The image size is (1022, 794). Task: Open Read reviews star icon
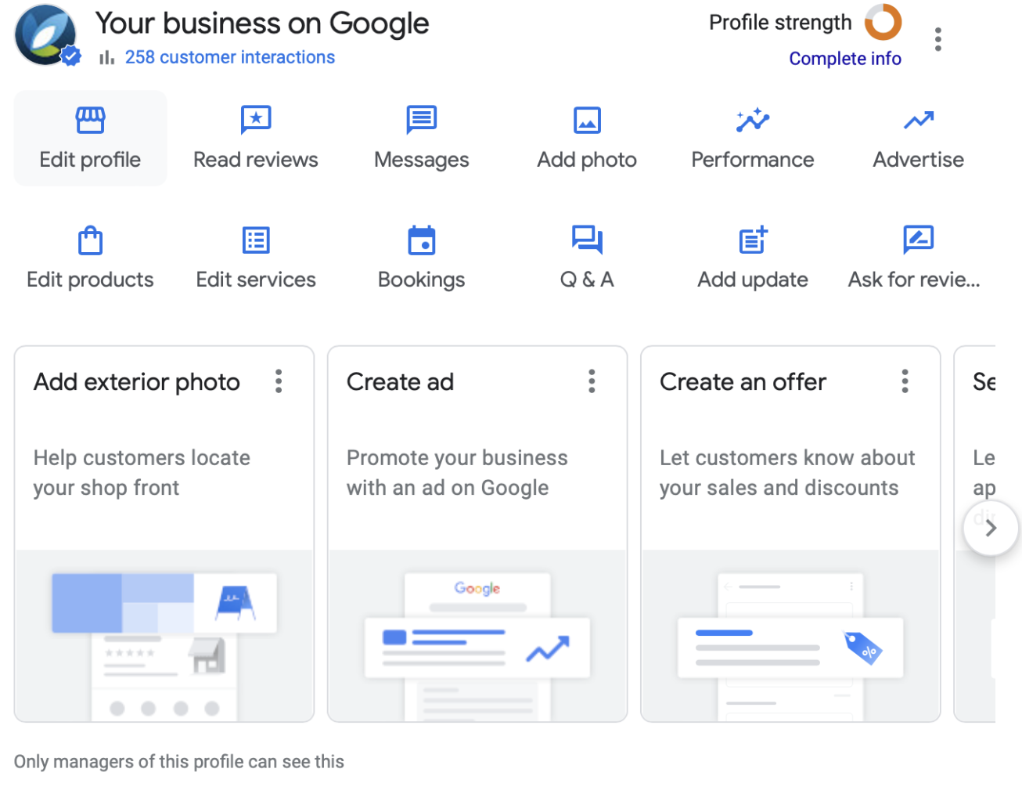(256, 120)
